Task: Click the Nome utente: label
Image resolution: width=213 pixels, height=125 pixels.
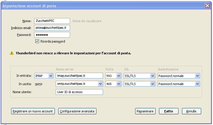Action: 22,92
